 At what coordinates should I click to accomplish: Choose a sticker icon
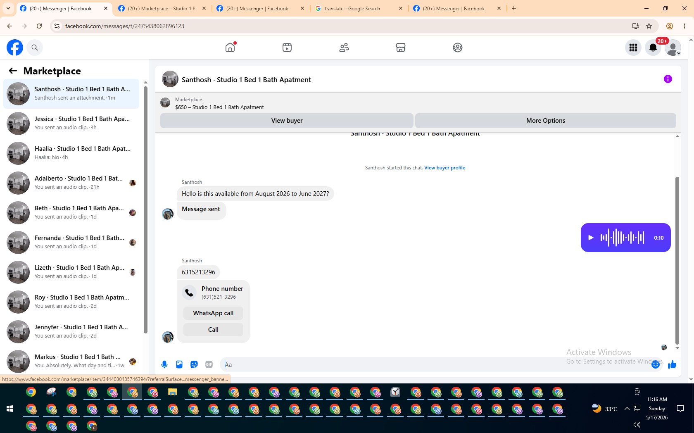[x=194, y=364]
